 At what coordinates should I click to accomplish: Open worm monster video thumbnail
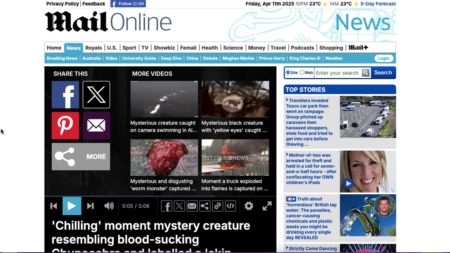click(164, 157)
